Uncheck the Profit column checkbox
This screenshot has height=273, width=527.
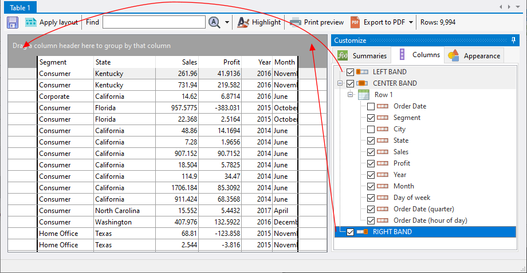[x=371, y=163]
